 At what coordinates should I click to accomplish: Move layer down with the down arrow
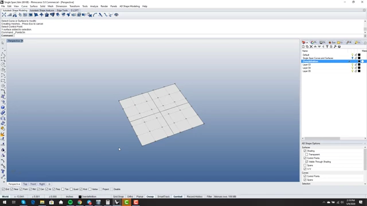point(319,47)
